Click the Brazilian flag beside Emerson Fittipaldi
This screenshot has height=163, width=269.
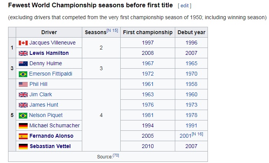(23, 74)
